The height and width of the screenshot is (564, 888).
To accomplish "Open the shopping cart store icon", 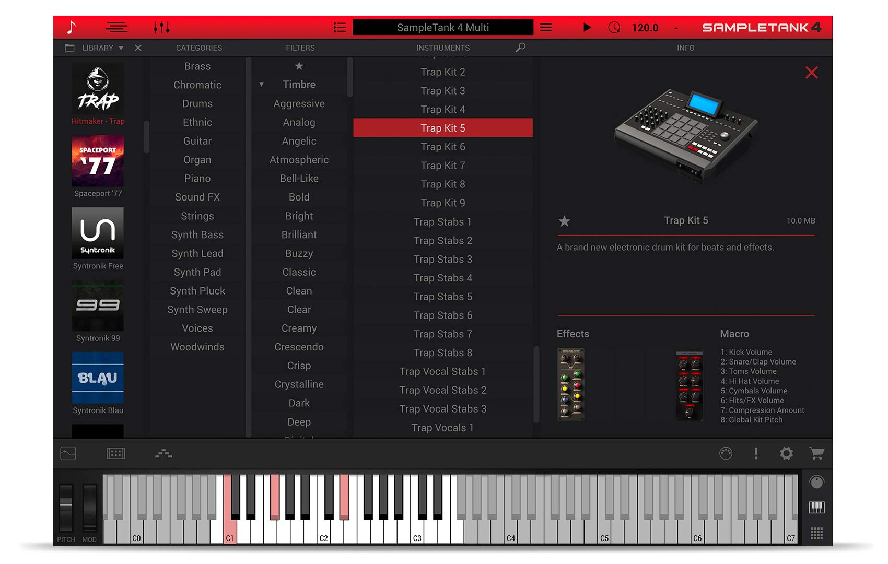I will (x=817, y=454).
